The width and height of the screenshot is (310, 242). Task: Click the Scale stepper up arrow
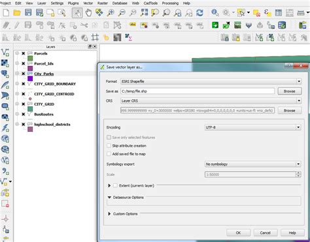(298, 173)
